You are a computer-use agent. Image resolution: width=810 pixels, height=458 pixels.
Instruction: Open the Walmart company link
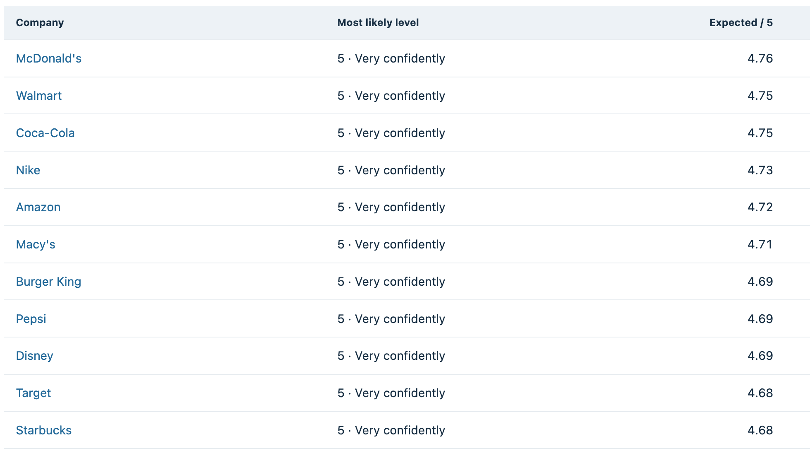pos(39,96)
